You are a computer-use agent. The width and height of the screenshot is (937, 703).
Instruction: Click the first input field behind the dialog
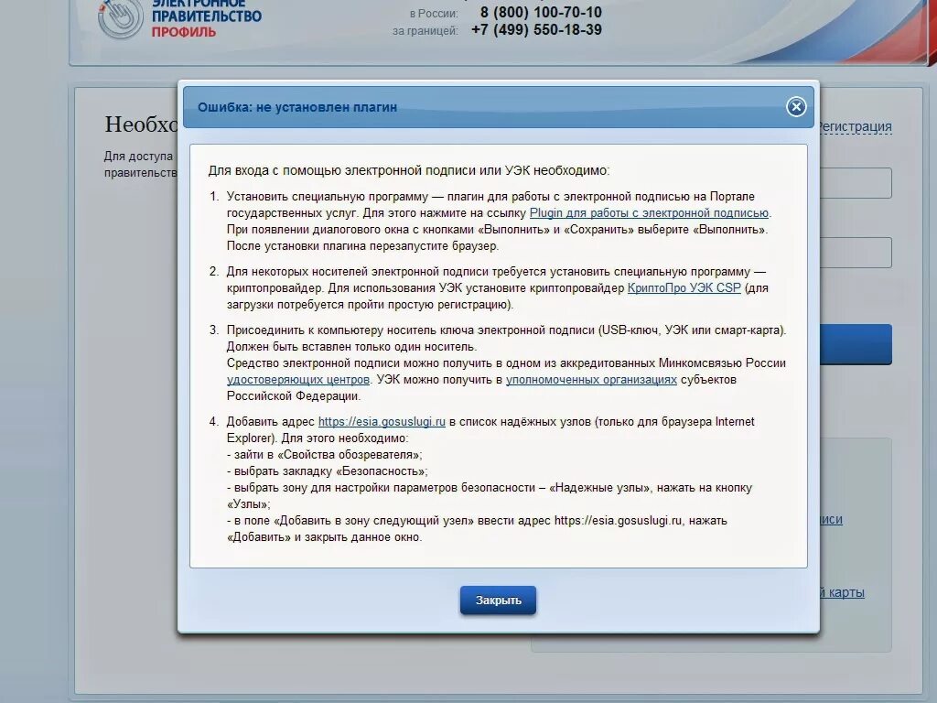tap(856, 183)
